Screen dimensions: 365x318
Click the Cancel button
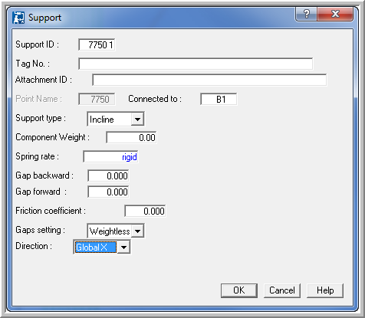(x=282, y=290)
